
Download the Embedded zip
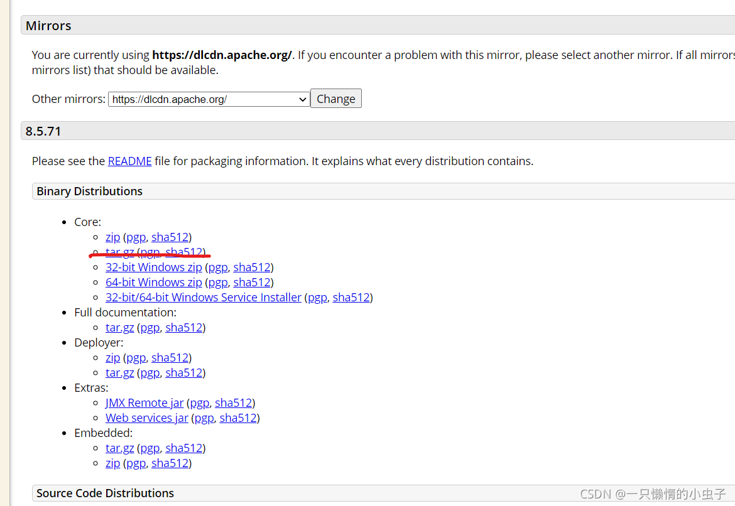[112, 463]
